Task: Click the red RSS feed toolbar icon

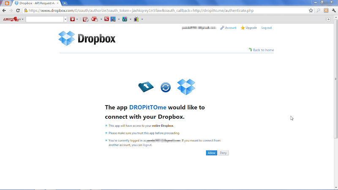Action: (106, 19)
